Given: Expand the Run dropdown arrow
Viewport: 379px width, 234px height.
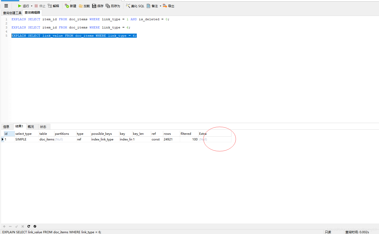Looking at the screenshot, I should click(32, 6).
